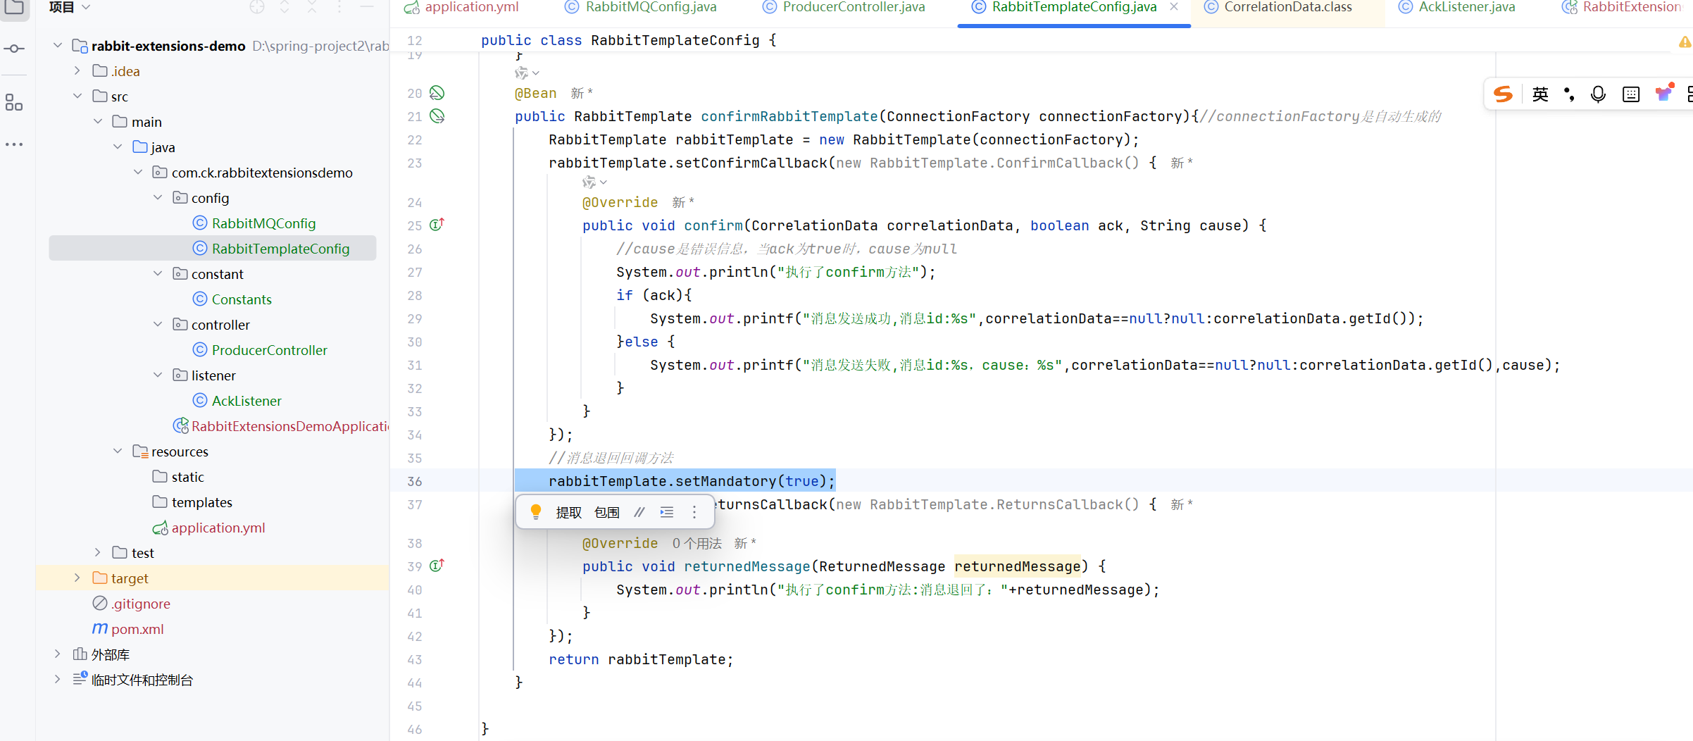This screenshot has width=1693, height=741.
Task: Show more tool windows ellipsis
Action: click(14, 144)
